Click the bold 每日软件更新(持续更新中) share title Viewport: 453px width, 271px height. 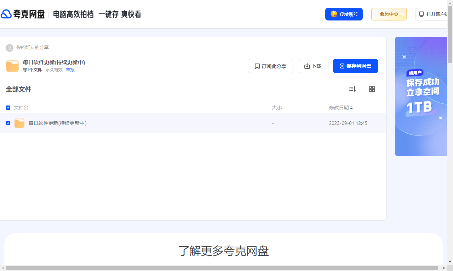click(x=54, y=62)
